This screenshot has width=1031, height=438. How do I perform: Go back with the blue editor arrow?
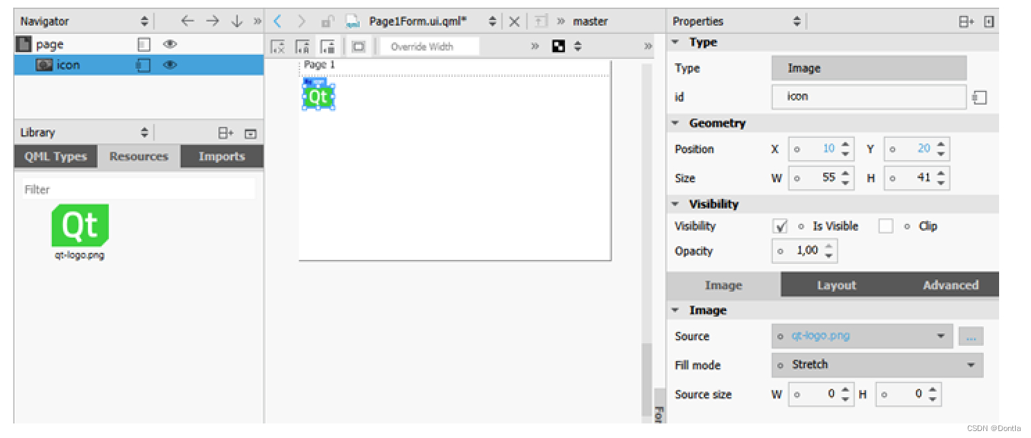click(277, 21)
